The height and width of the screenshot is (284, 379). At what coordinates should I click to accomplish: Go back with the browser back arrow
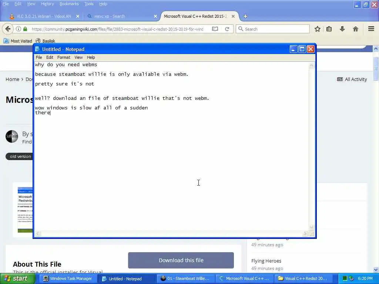(8, 29)
